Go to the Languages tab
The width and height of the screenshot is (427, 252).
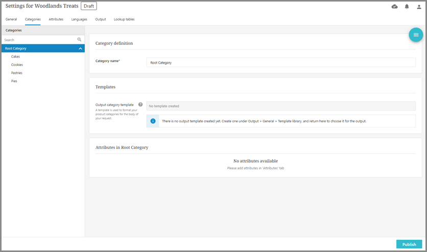[79, 19]
